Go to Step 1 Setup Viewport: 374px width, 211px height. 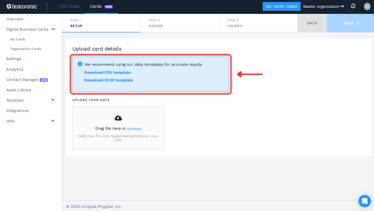coord(101,23)
